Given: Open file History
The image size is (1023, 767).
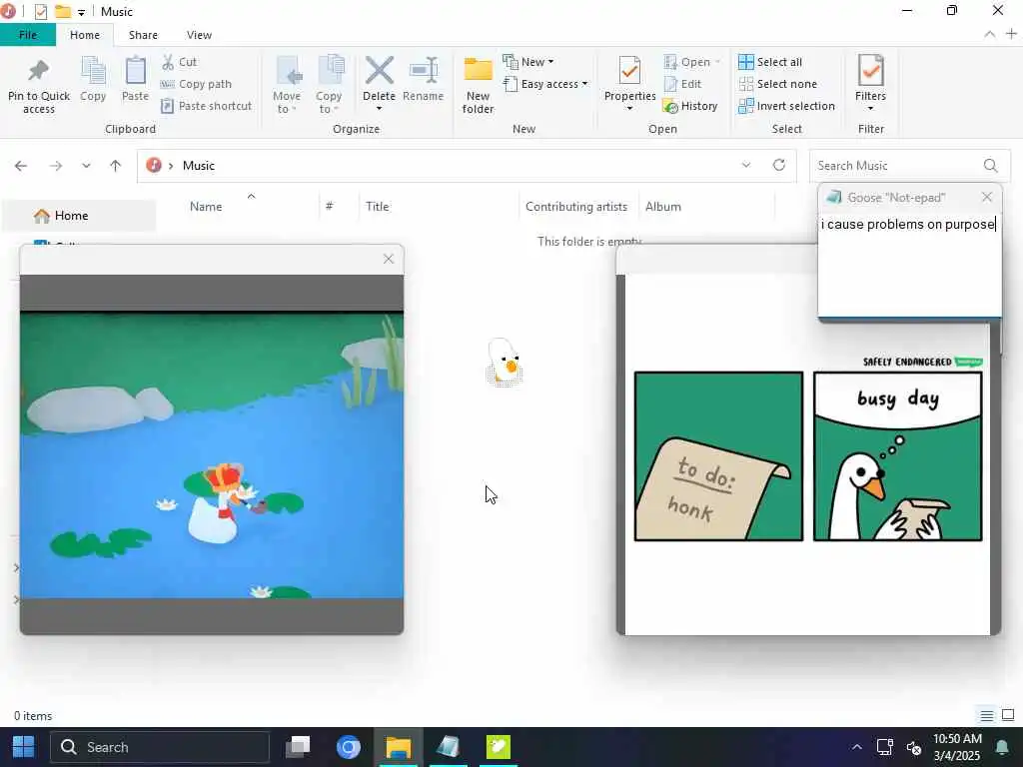Looking at the screenshot, I should point(689,106).
